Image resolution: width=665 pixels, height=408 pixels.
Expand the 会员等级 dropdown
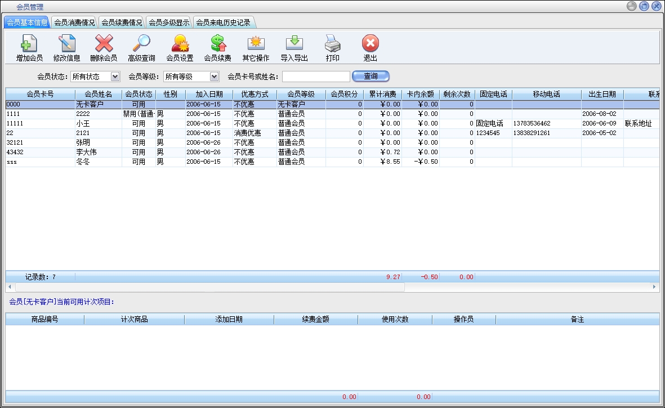click(x=214, y=77)
